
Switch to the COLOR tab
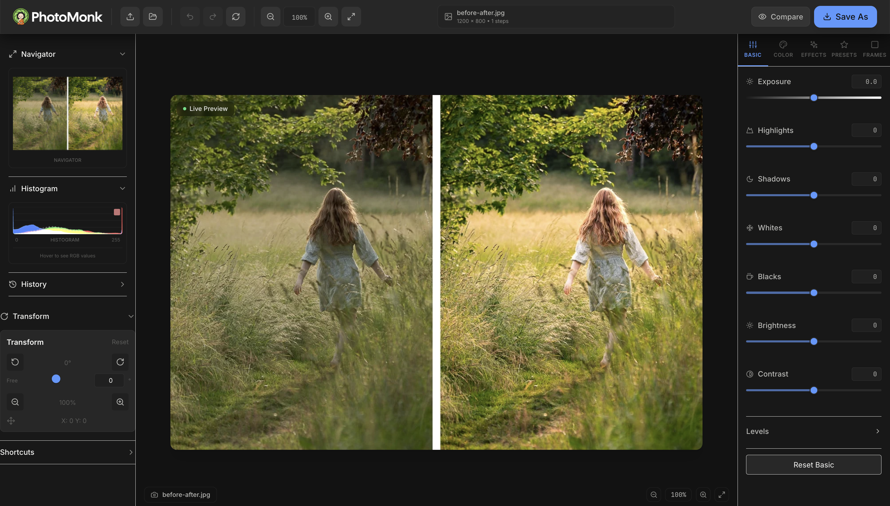783,49
